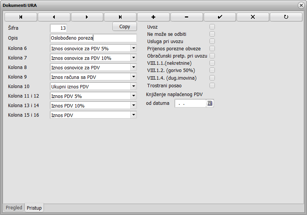The image size is (307, 215).
Task: Open the calendar picker for od datuma
Action: point(210,103)
